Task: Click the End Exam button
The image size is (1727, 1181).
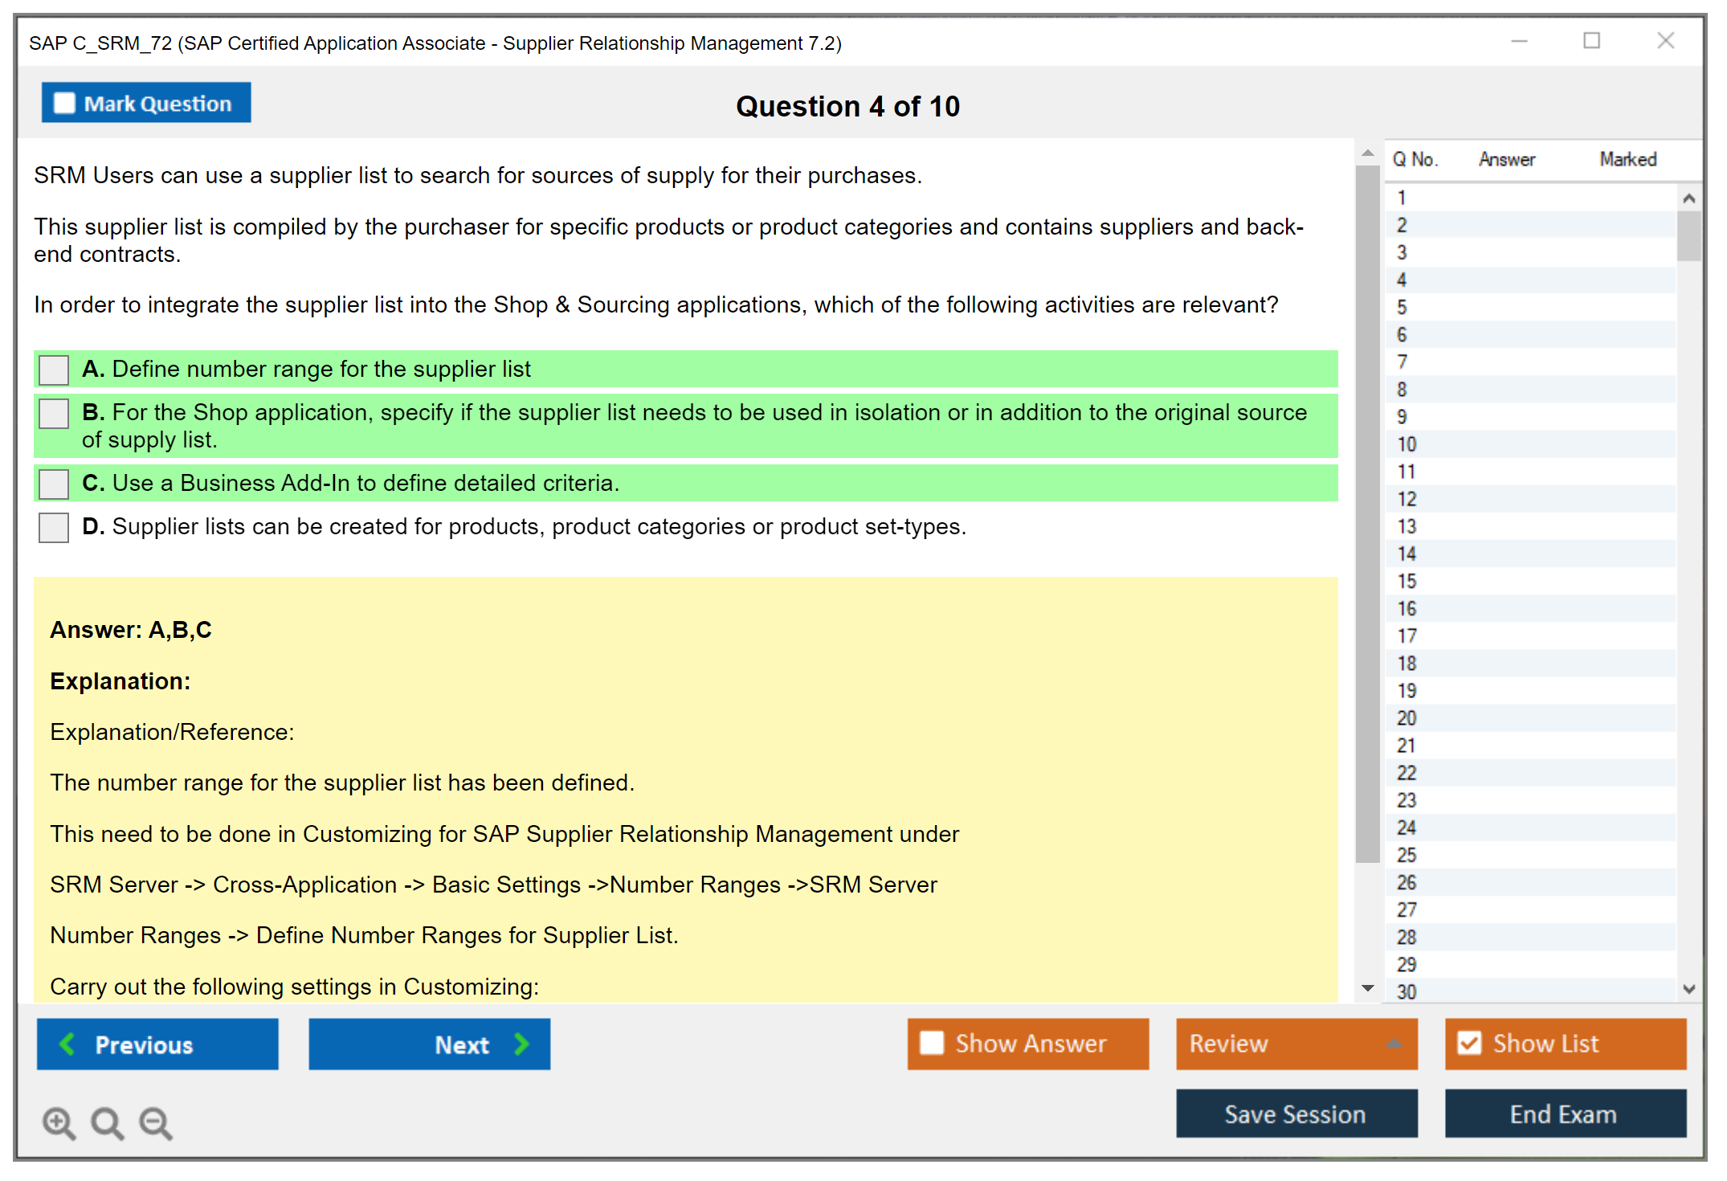Action: (x=1564, y=1114)
